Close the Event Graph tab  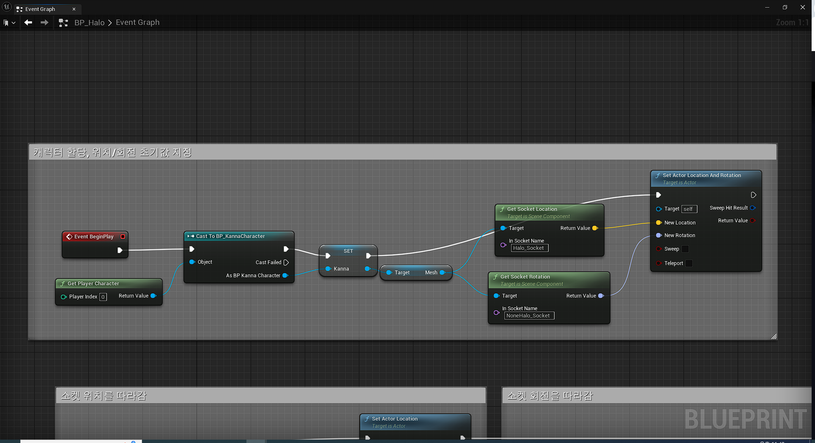pyautogui.click(x=74, y=9)
